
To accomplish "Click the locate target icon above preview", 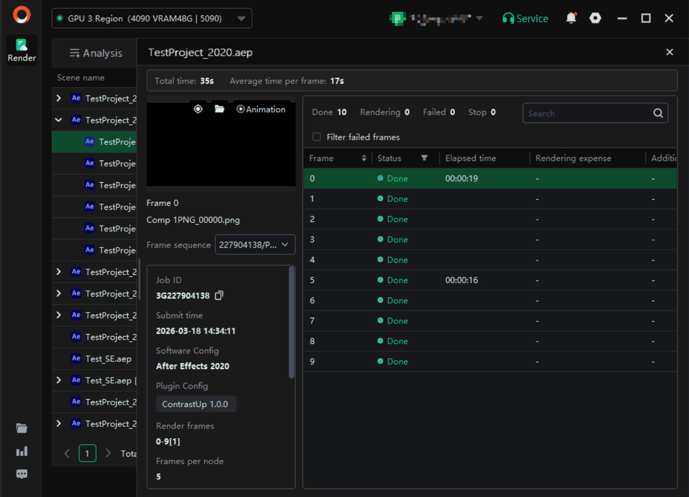I will tap(198, 109).
